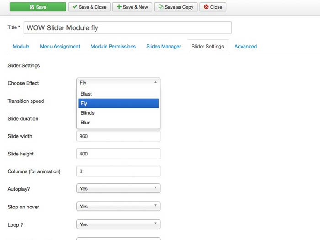The width and height of the screenshot is (320, 240).
Task: Open the Stop on hover dropdown
Action: (x=118, y=207)
